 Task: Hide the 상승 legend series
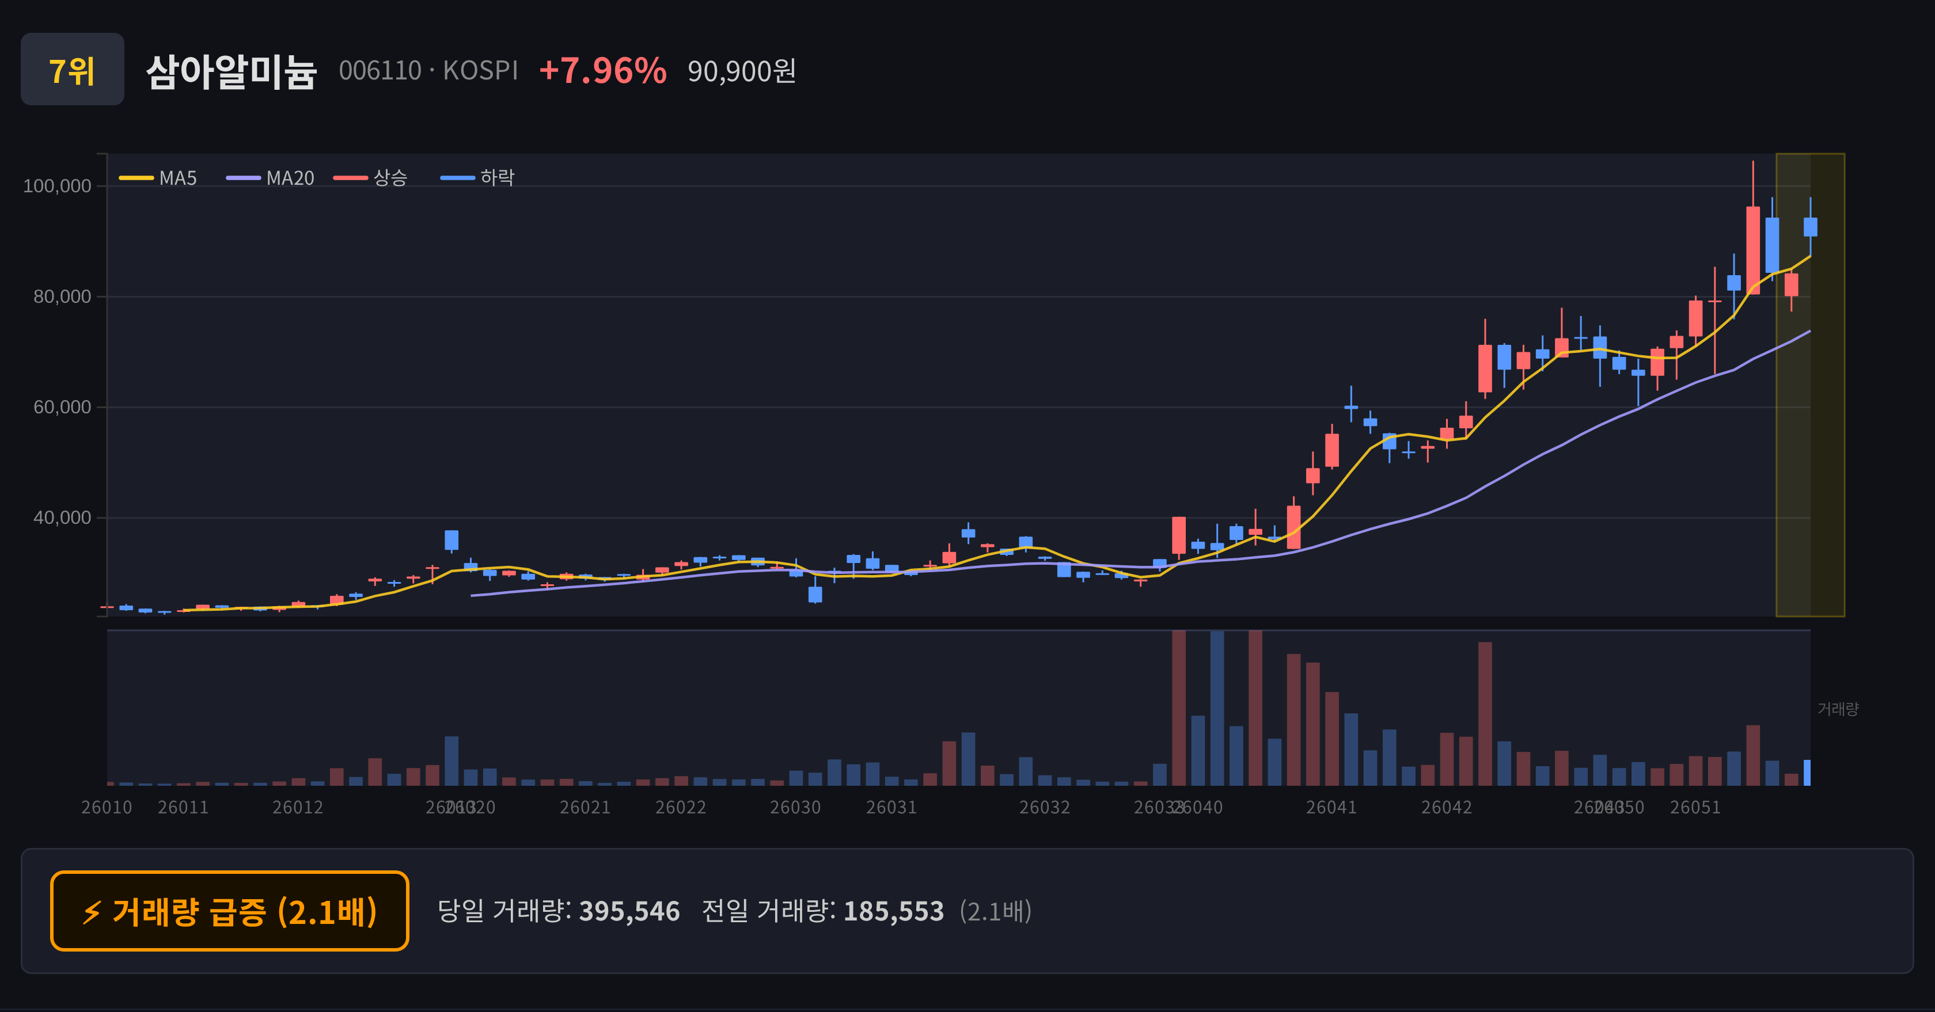point(370,178)
